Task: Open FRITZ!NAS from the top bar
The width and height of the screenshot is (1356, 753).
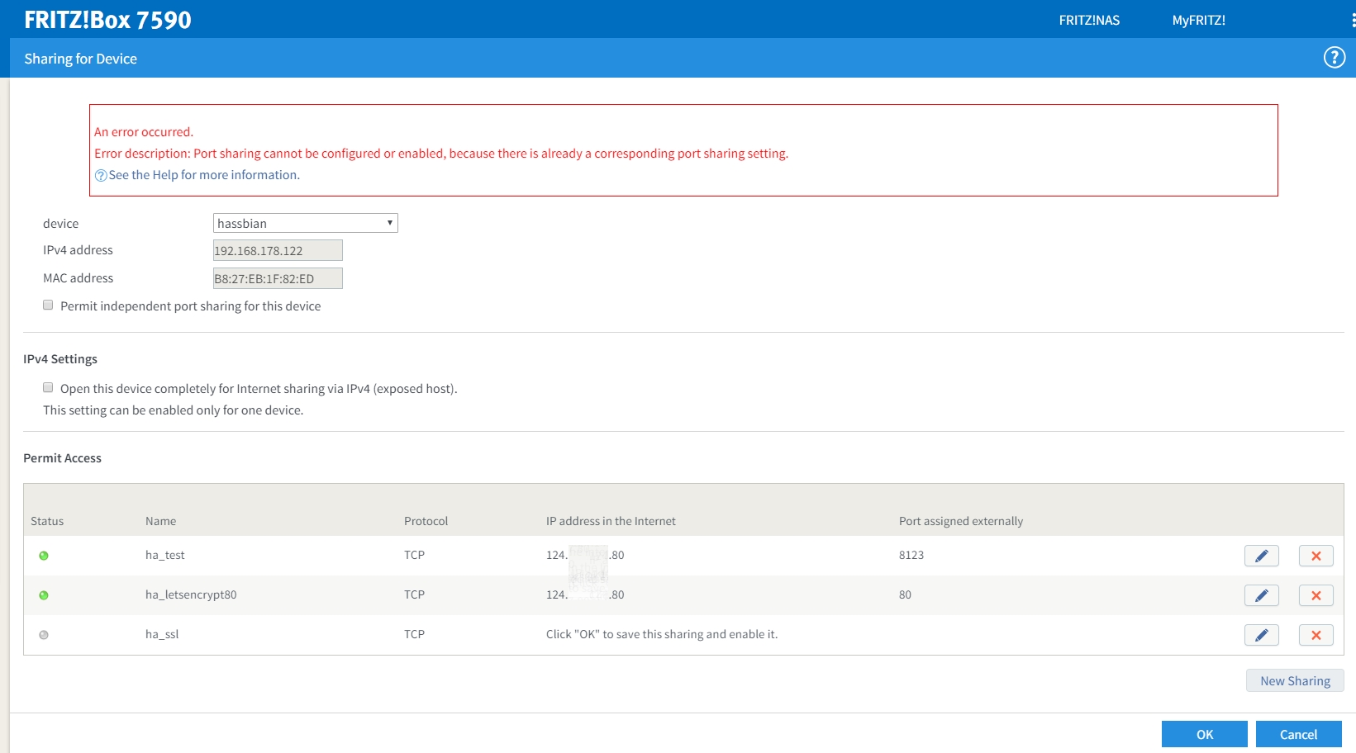Action: pos(1089,20)
